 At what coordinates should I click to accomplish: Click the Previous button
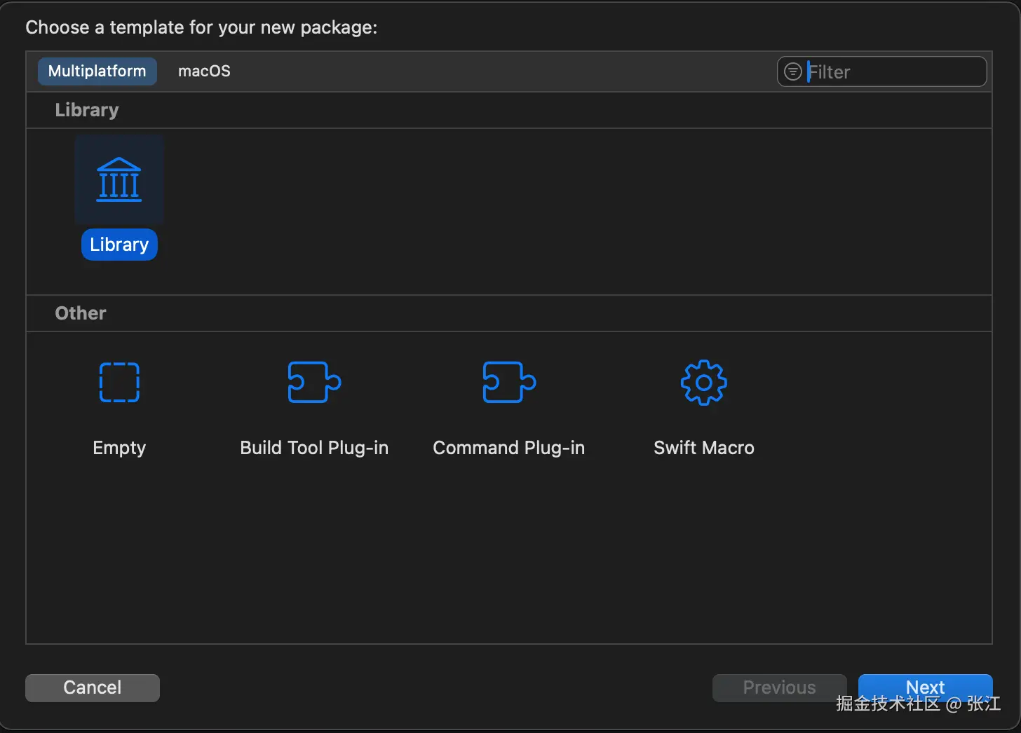pyautogui.click(x=779, y=687)
